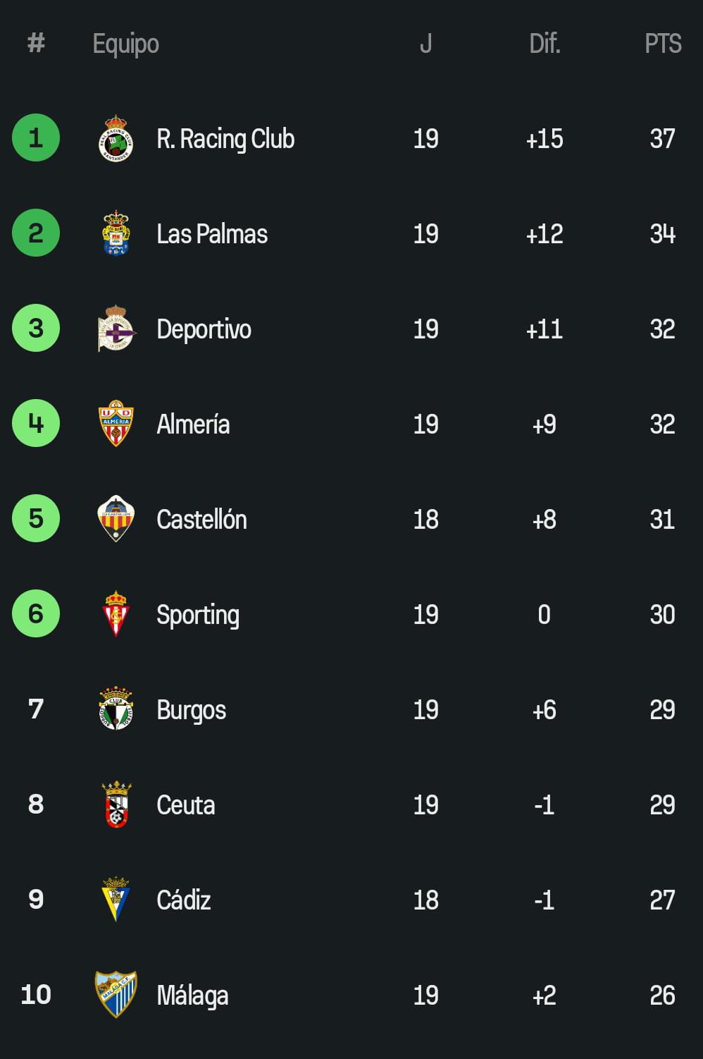Click the R. Racing Club crest icon
The width and height of the screenshot is (703, 1059).
pyautogui.click(x=116, y=138)
